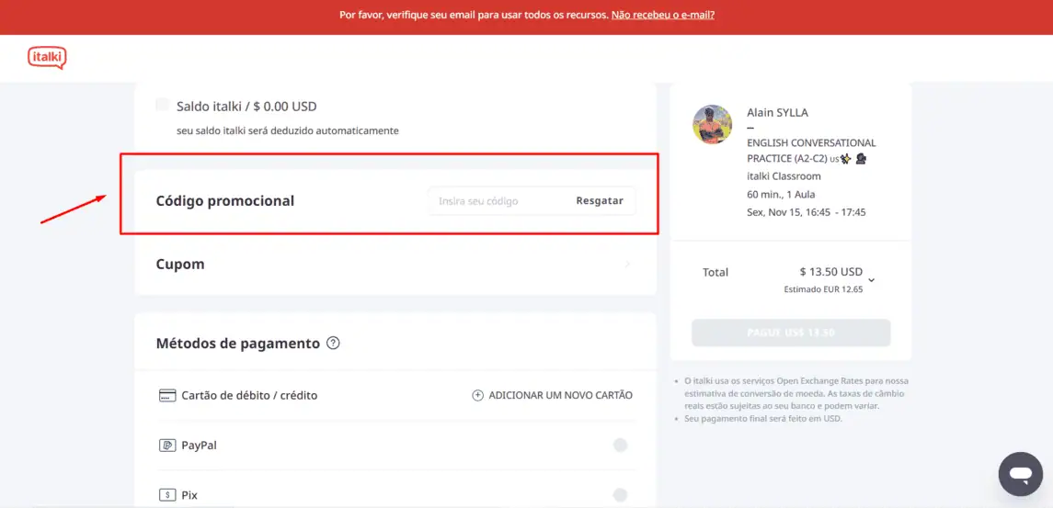Open the chat support bubble
Image resolution: width=1053 pixels, height=508 pixels.
pyautogui.click(x=1020, y=474)
